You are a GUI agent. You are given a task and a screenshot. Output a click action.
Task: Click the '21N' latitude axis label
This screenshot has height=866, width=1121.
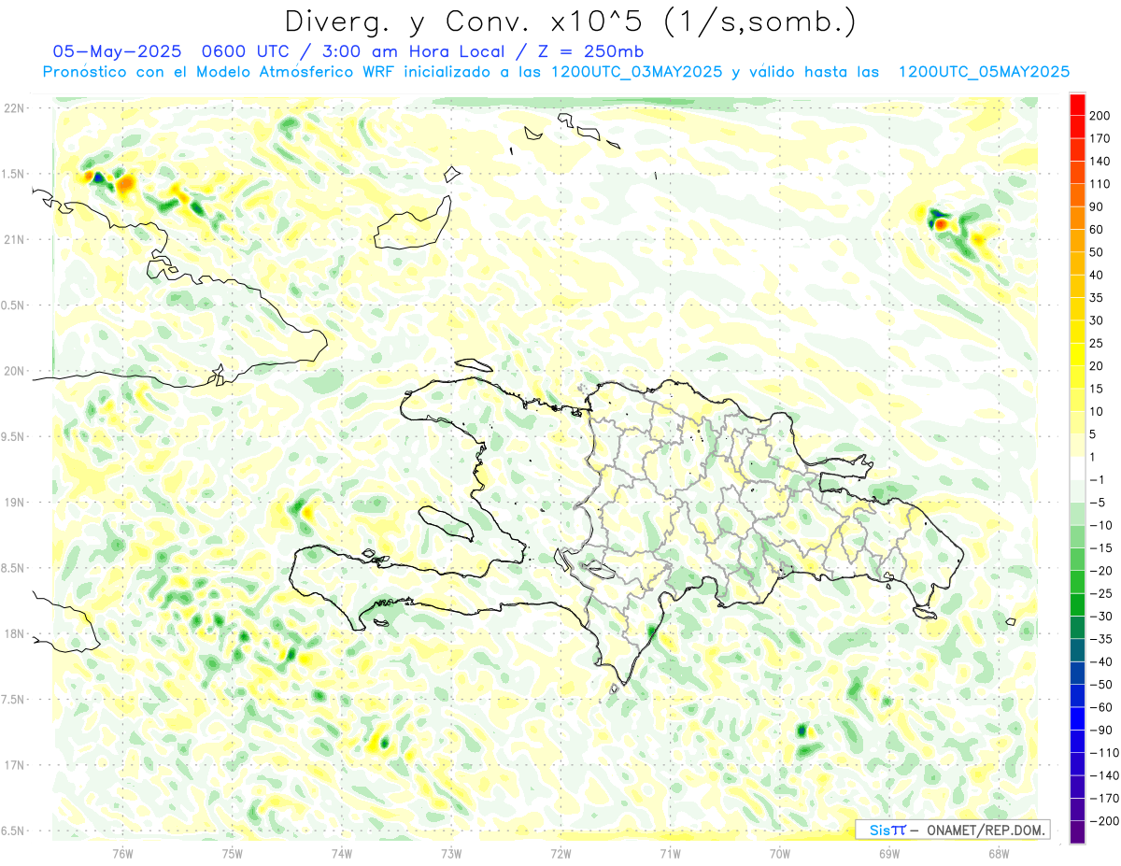point(14,239)
